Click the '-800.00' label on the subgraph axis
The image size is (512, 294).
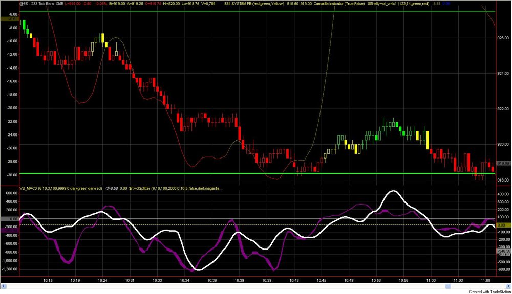point(11,252)
